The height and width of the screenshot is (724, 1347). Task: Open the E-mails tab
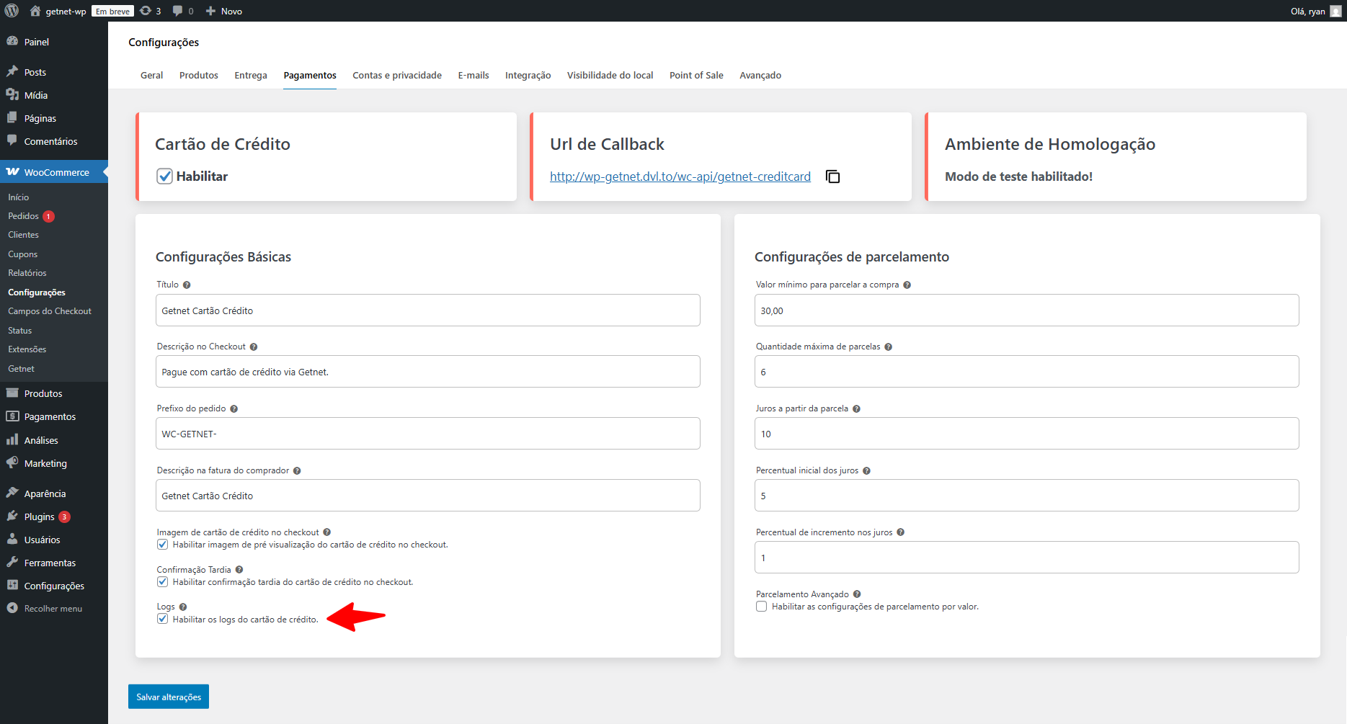pyautogui.click(x=474, y=75)
